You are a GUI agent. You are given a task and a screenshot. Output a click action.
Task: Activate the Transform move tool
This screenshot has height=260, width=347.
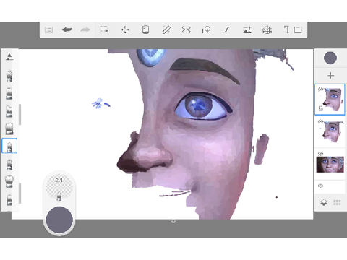pyautogui.click(x=125, y=30)
